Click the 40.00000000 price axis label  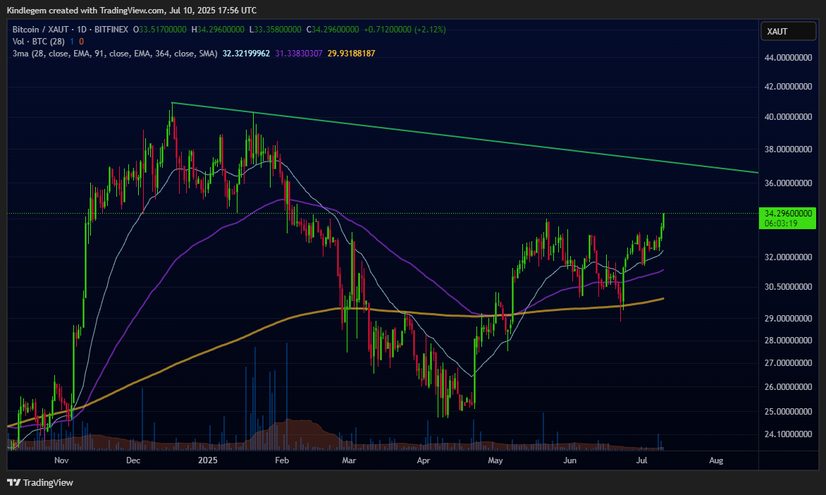(788, 117)
